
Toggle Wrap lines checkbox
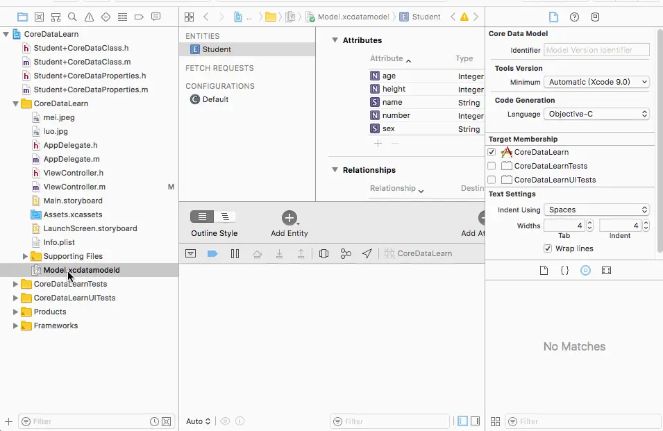pos(548,248)
